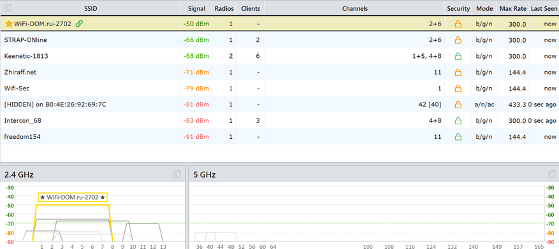
Task: Click the -66 dBm signal value
Action: tap(196, 40)
